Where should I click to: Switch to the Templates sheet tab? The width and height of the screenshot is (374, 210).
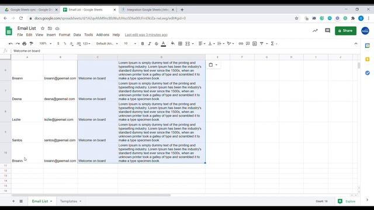pyautogui.click(x=70, y=201)
